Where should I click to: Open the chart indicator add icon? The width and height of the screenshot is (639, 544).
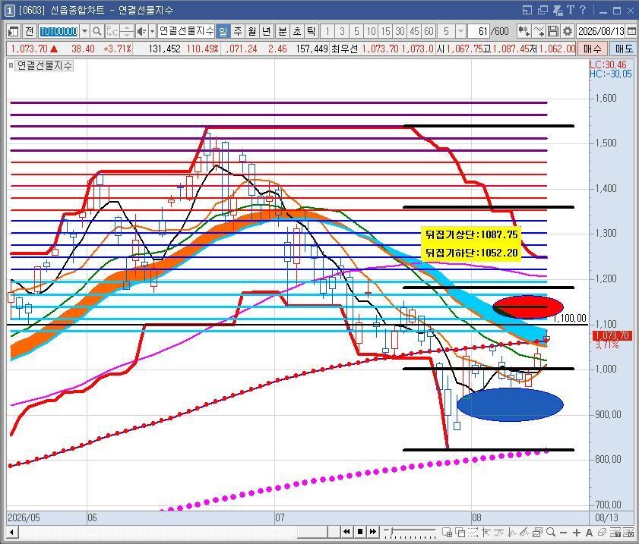524,31
